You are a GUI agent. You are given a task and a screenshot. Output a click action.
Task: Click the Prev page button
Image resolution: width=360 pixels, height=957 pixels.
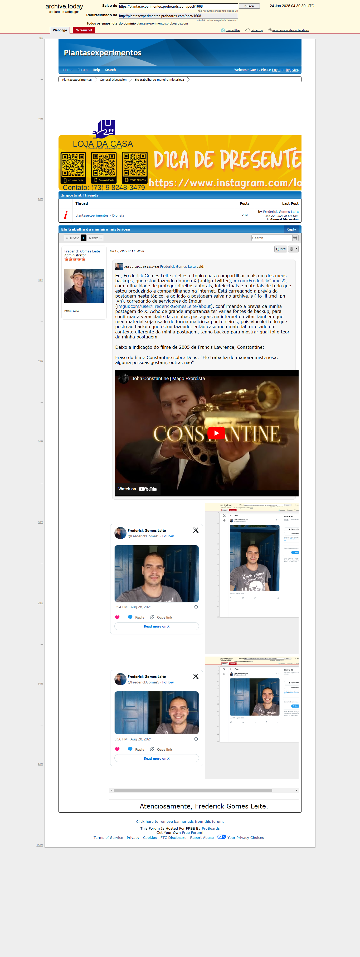(72, 238)
